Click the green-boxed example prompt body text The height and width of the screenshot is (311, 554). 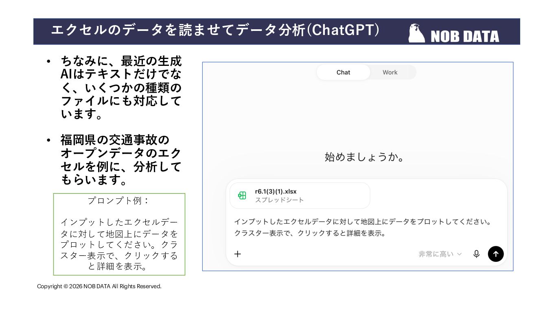119,244
